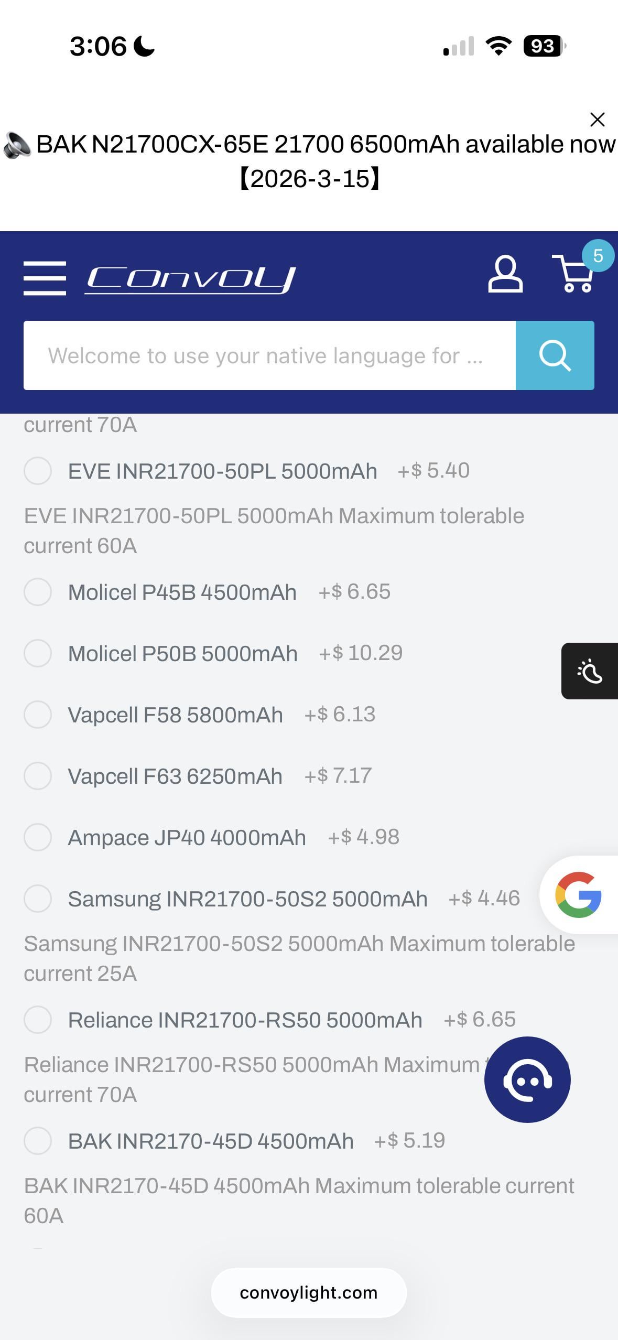This screenshot has width=618, height=1340.
Task: Tap the convoylight.com address pill
Action: 308,1293
